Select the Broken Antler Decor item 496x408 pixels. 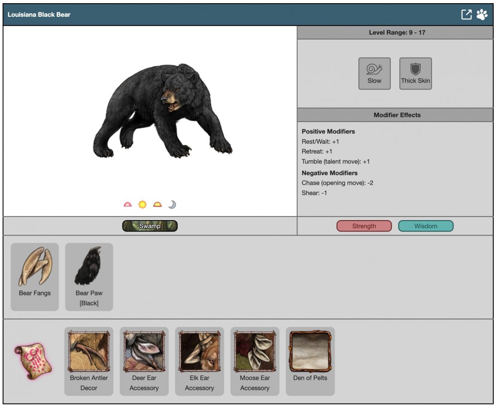pyautogui.click(x=89, y=361)
